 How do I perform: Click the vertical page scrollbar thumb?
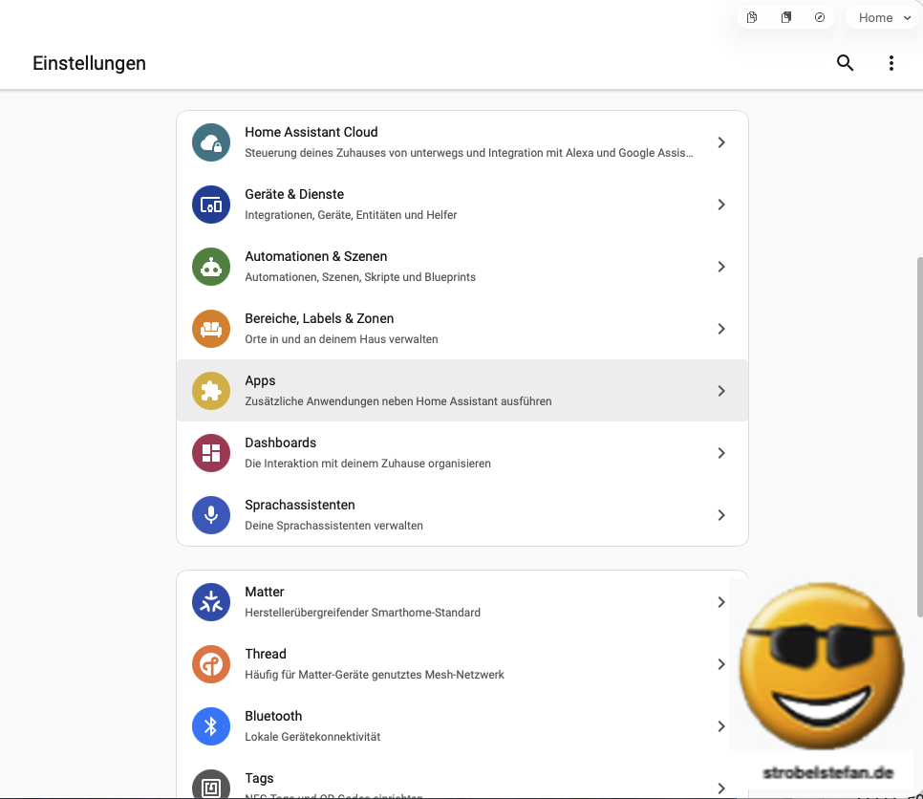tap(919, 437)
